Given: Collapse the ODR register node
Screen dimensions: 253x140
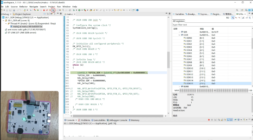Looking at the screenshot, I should (x=179, y=35).
